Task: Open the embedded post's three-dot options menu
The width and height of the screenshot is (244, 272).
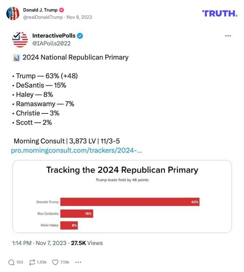Action: (x=228, y=36)
